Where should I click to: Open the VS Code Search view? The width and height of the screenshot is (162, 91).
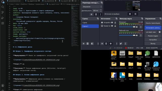pos(3,7)
